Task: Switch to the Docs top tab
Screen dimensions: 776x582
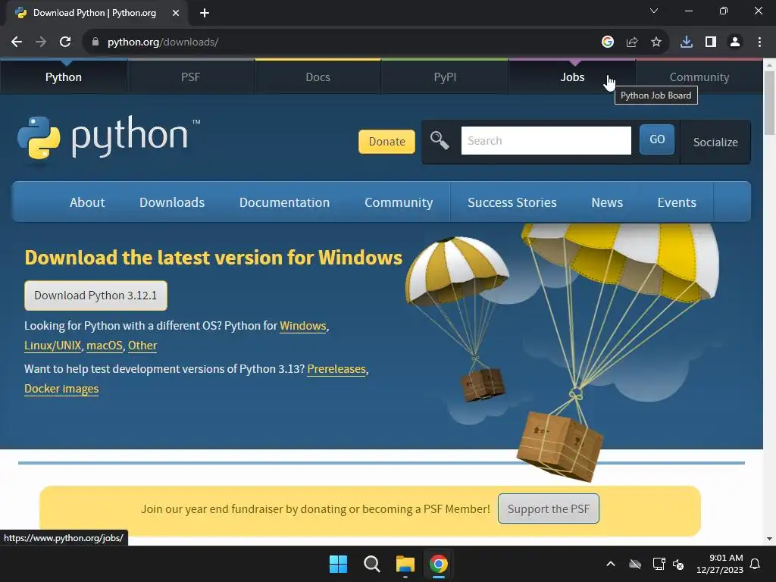Action: (x=318, y=77)
